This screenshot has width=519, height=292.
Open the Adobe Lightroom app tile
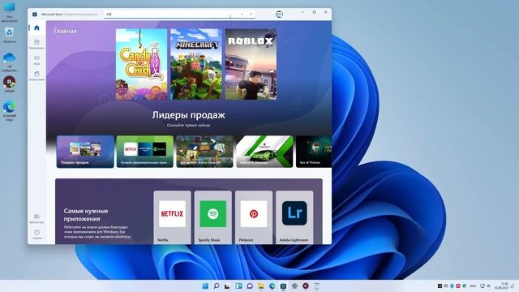tap(294, 217)
